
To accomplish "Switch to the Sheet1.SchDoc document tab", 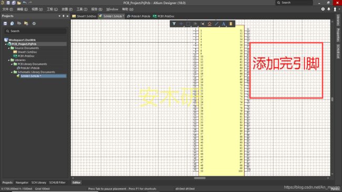I will [84, 16].
